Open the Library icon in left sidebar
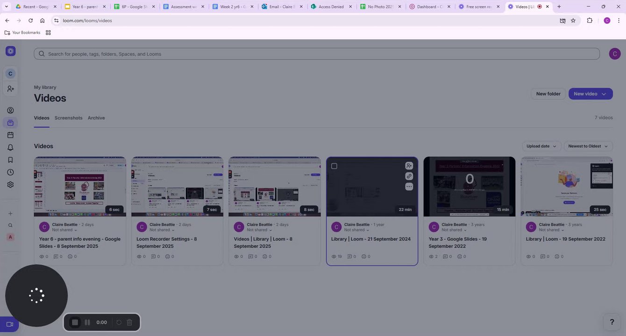Screen dimensions: 626x336 pos(10,123)
